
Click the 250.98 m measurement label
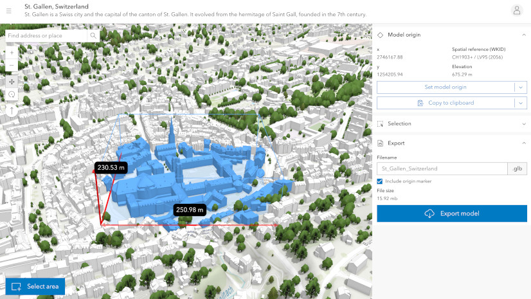pos(190,210)
